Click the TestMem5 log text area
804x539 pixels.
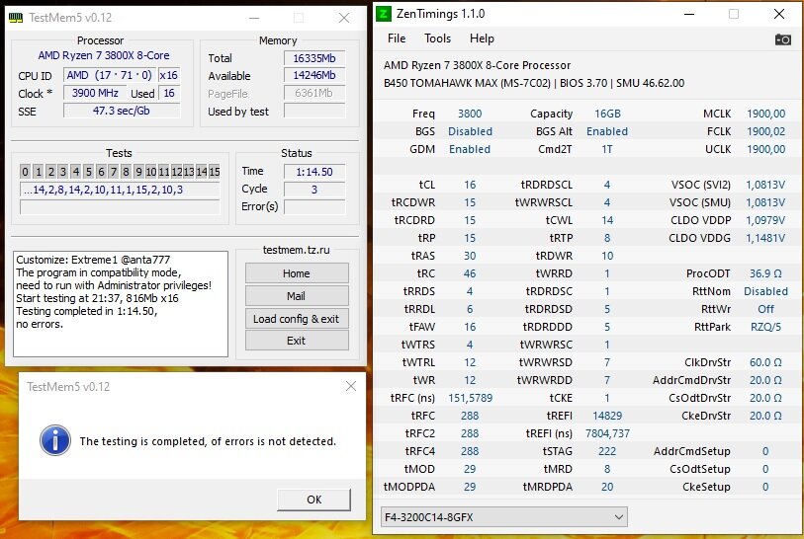[121, 304]
